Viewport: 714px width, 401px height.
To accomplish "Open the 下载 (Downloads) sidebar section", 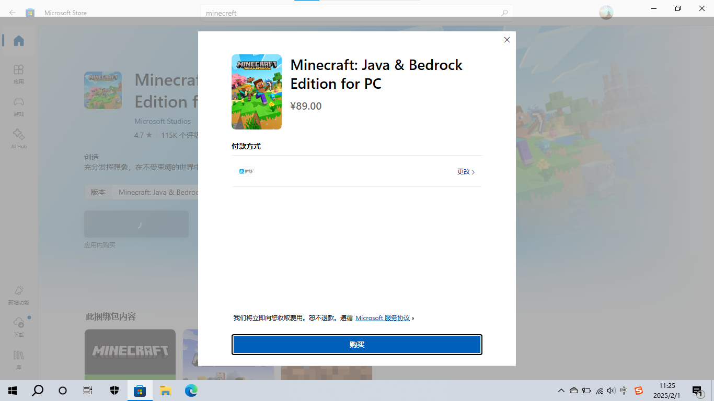I will (x=18, y=328).
